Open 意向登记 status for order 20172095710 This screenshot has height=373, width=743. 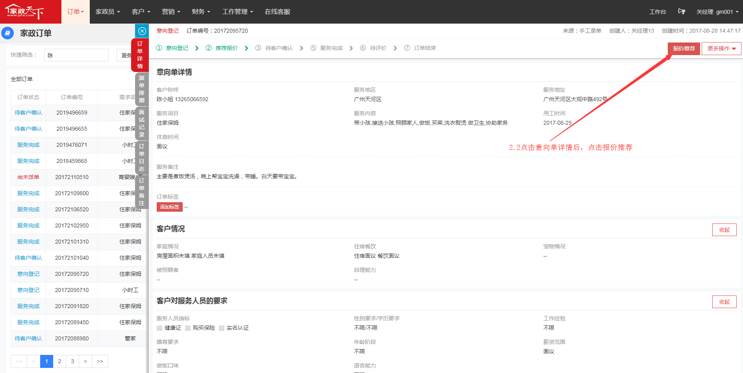pos(28,290)
